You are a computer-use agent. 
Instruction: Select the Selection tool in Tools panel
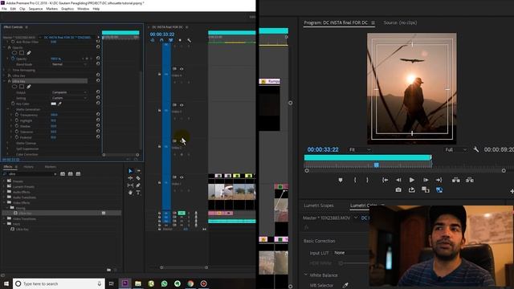coord(130,171)
